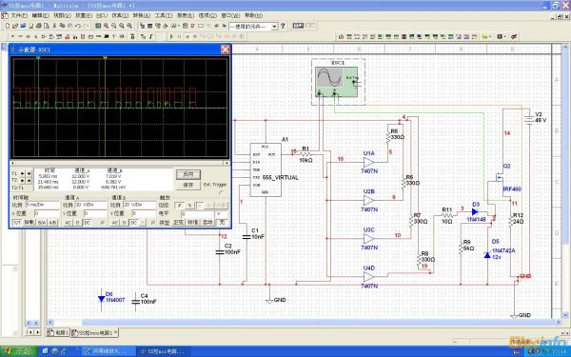Click the trigger level input field
This screenshot has width=571, height=357.
198,214
